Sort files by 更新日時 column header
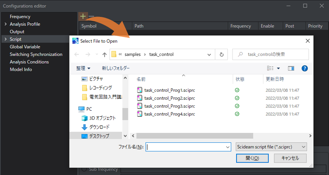The height and width of the screenshot is (175, 329). (x=275, y=79)
